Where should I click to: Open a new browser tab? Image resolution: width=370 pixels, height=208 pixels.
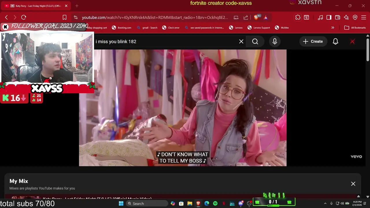click(x=77, y=6)
